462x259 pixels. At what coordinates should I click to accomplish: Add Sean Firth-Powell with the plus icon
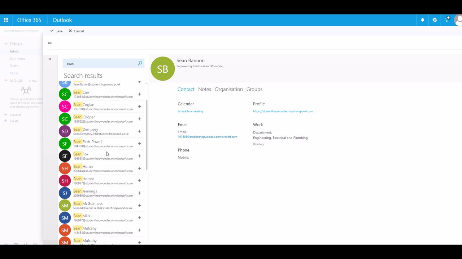coord(140,144)
